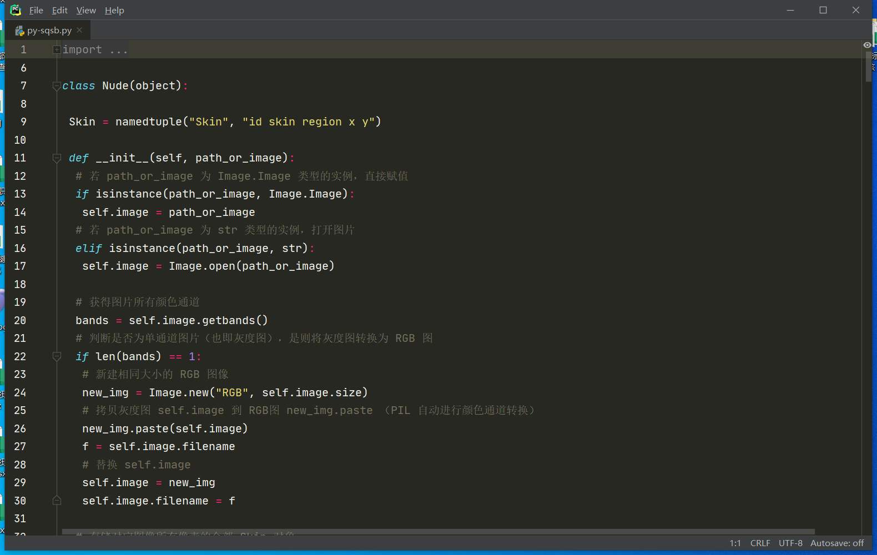The height and width of the screenshot is (555, 877).
Task: Collapse the class Nude definition
Action: click(57, 86)
